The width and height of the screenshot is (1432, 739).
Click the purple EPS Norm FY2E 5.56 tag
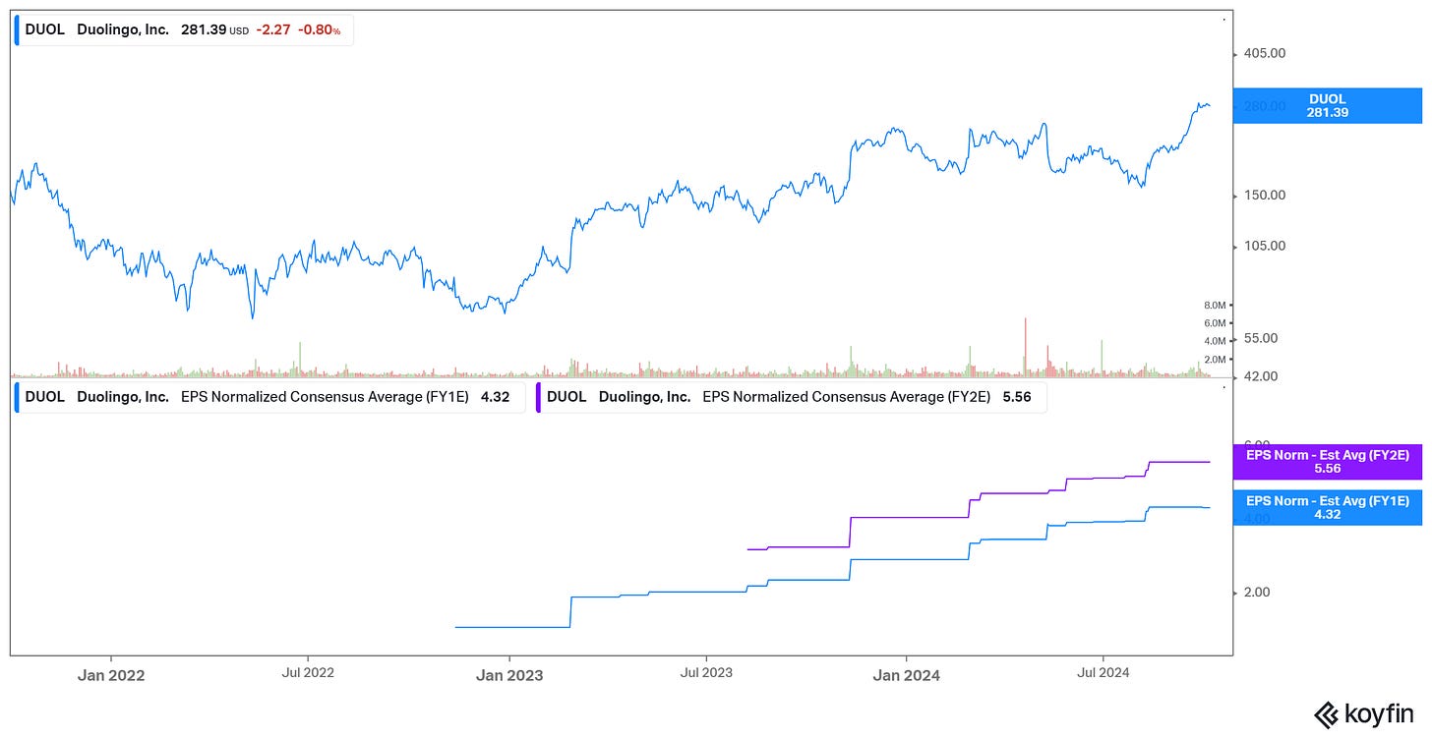[x=1326, y=461]
